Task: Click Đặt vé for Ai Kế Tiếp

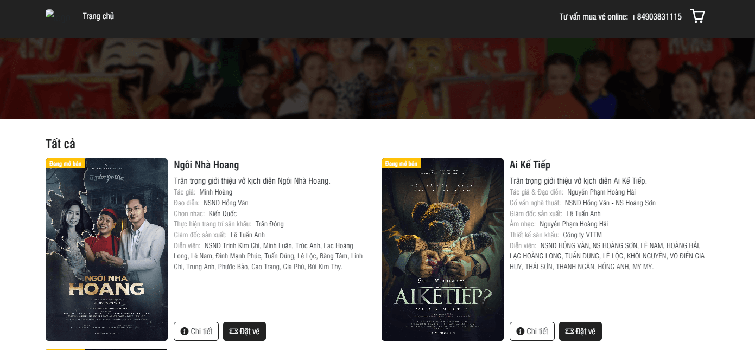Action: point(580,331)
